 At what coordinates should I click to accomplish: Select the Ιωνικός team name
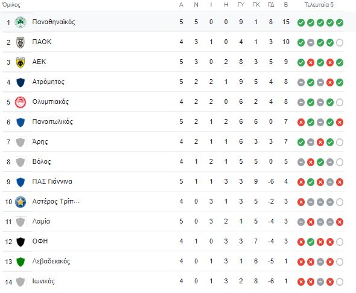click(x=43, y=281)
